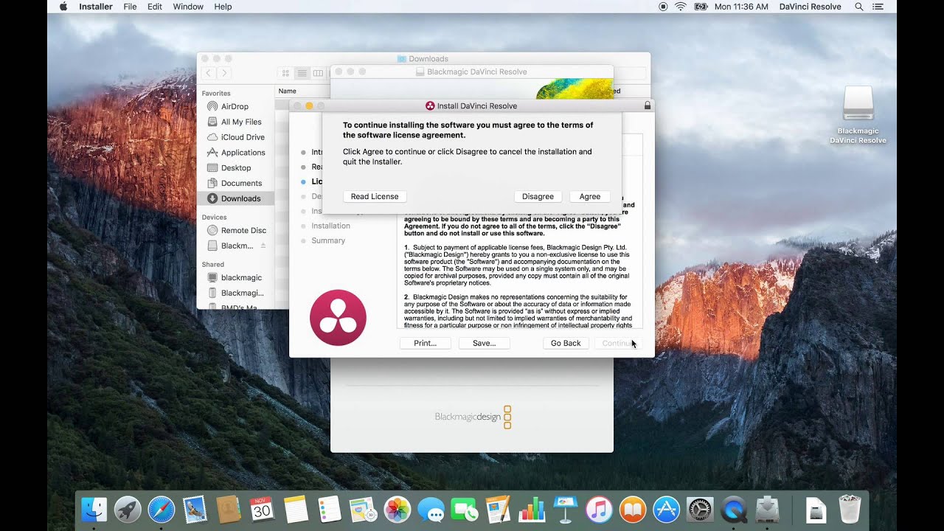Click the battery status icon
The image size is (944, 531).
point(701,7)
